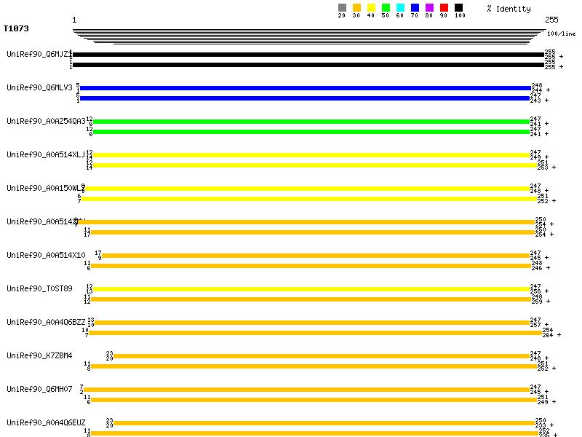The image size is (582, 437).
Task: Click the black 100% identity swatch
Action: pos(458,7)
